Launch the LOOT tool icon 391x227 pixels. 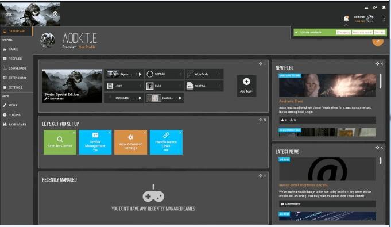click(110, 86)
